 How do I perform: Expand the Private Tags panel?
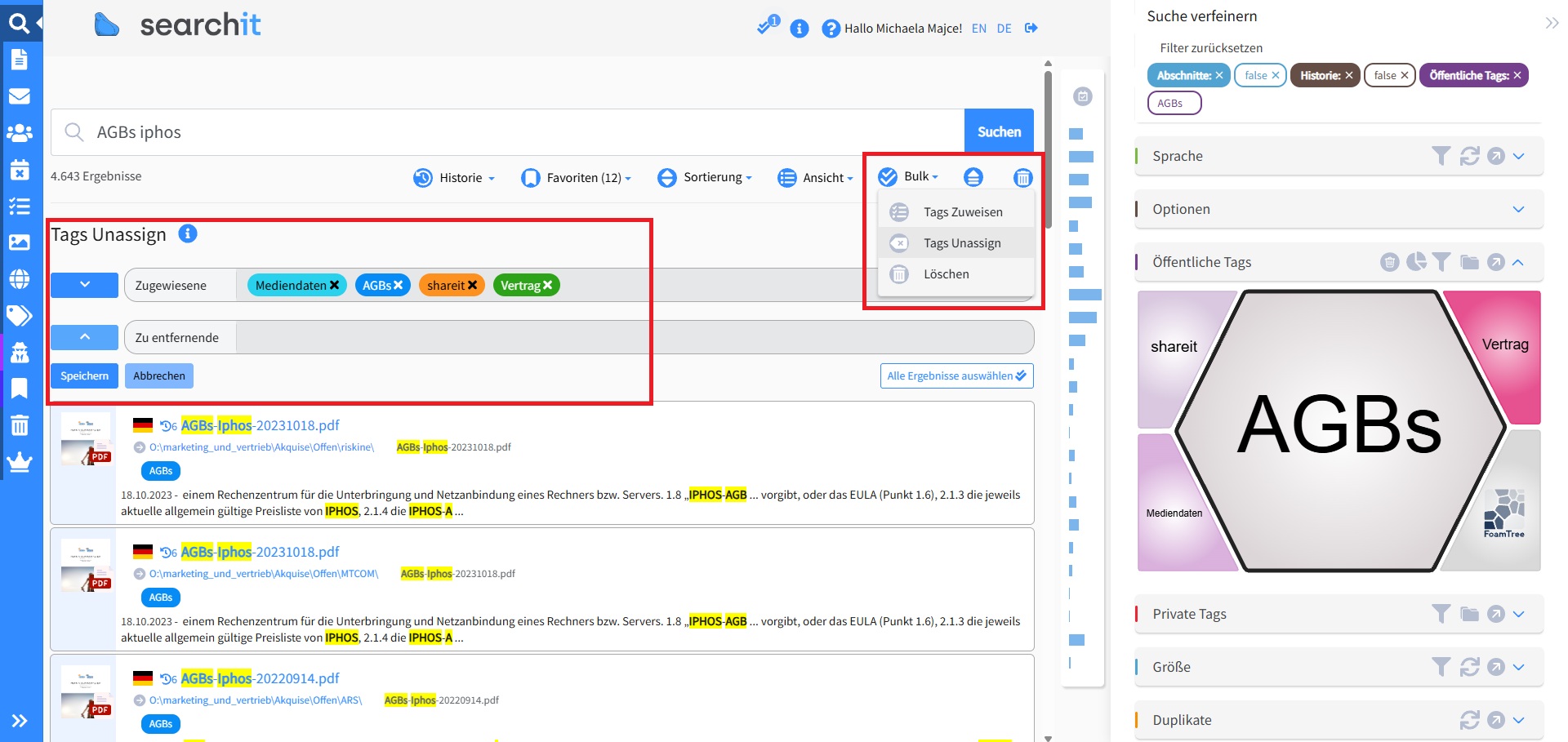tap(1518, 614)
